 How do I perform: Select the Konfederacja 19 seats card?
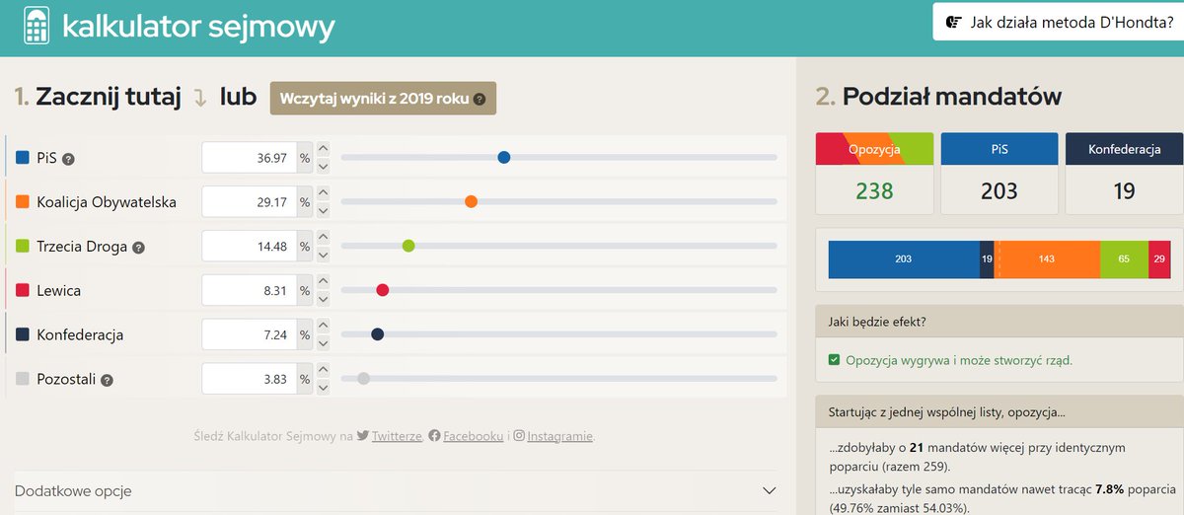[1124, 174]
